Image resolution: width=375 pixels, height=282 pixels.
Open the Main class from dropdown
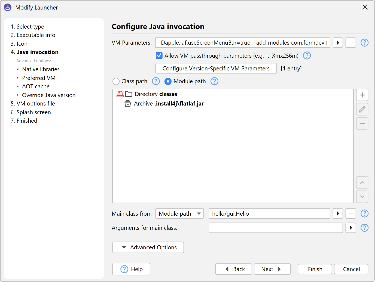[179, 213]
